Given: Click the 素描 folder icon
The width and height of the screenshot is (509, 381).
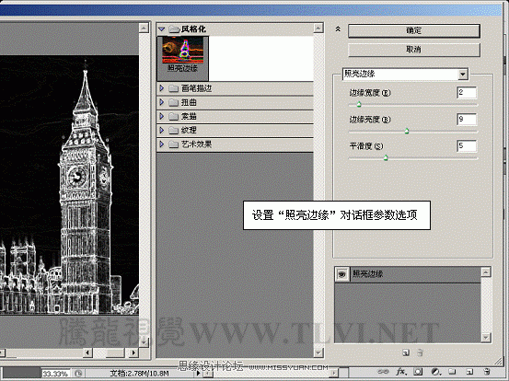Looking at the screenshot, I should click(x=174, y=117).
